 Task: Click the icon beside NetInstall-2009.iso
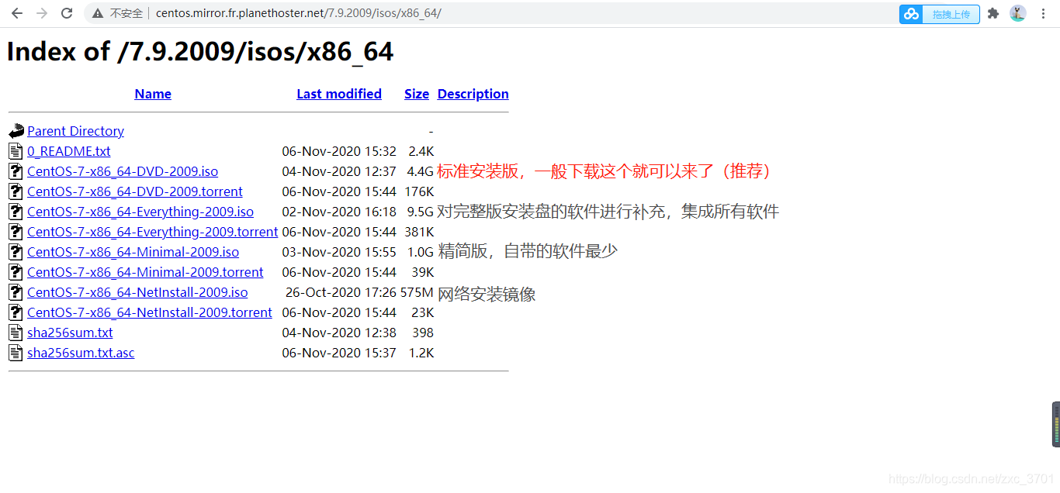pos(16,292)
